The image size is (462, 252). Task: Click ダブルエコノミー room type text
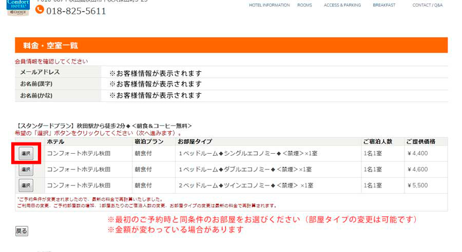pyautogui.click(x=245, y=170)
